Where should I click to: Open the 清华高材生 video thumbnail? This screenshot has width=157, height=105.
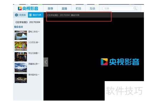click(21, 78)
